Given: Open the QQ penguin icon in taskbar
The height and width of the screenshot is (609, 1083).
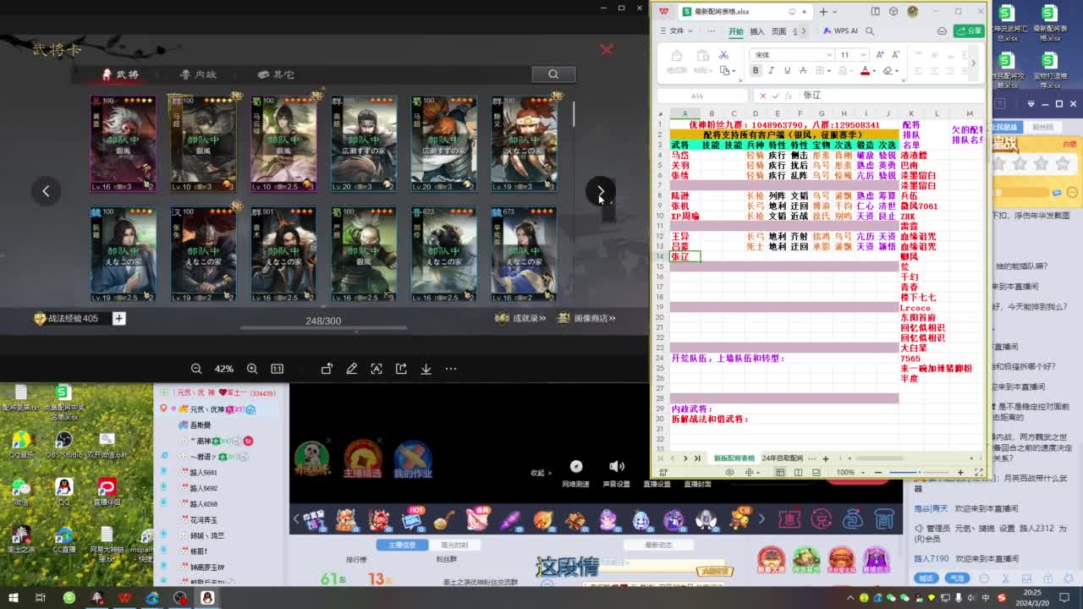Looking at the screenshot, I should tap(207, 598).
